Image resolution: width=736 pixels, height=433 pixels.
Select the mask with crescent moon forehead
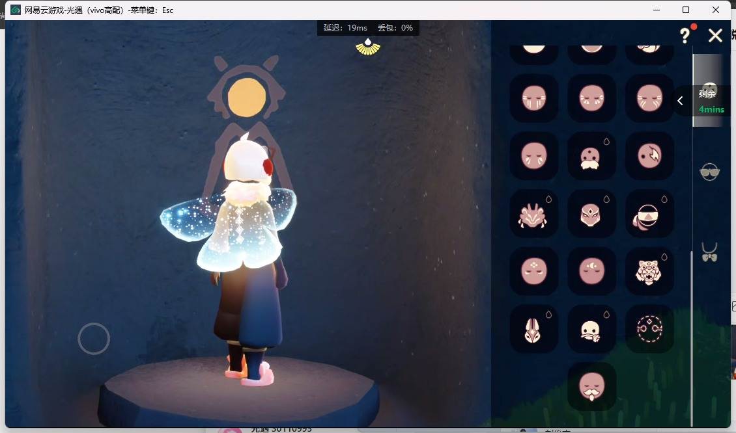tap(591, 271)
